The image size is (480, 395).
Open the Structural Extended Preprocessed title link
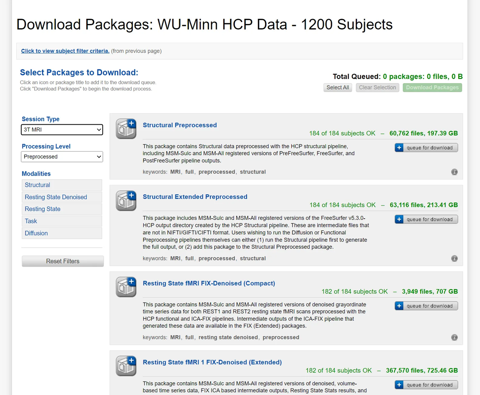pos(195,197)
